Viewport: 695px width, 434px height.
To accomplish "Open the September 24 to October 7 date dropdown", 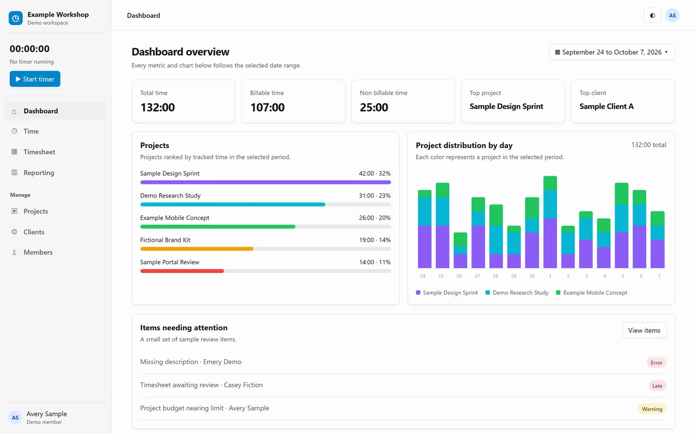I will [612, 52].
